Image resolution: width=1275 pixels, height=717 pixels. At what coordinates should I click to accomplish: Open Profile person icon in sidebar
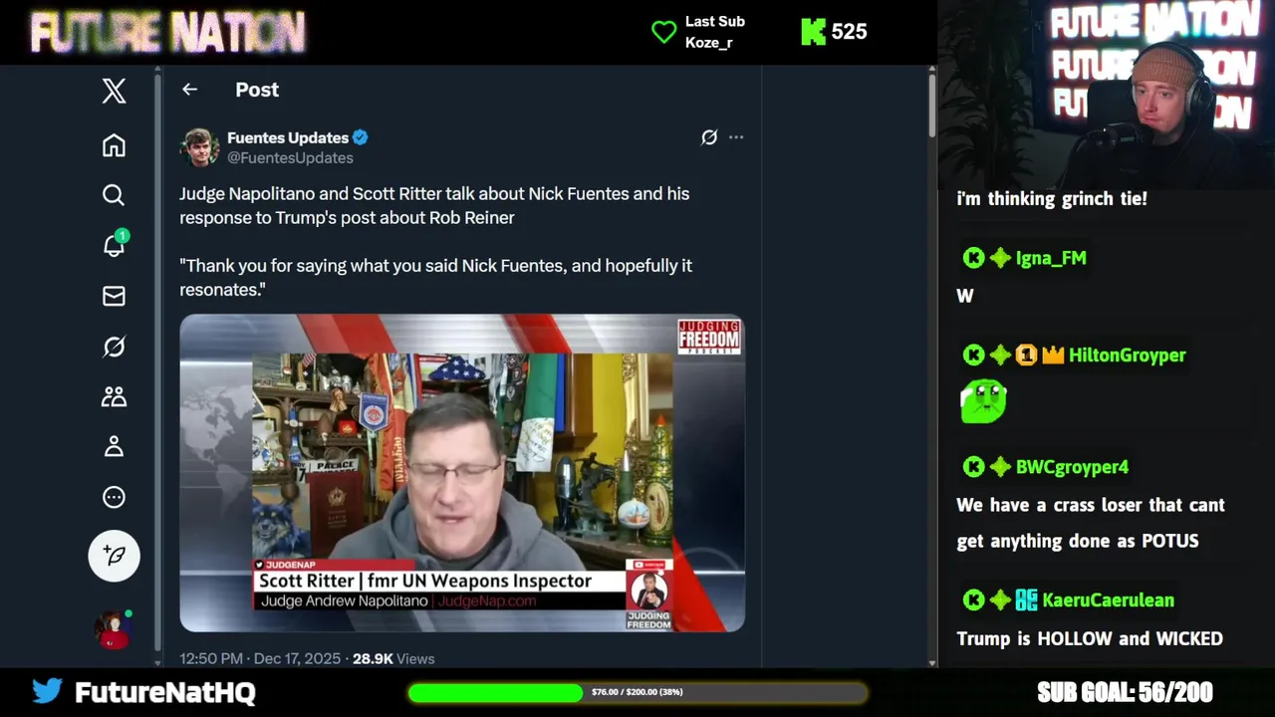click(x=114, y=446)
